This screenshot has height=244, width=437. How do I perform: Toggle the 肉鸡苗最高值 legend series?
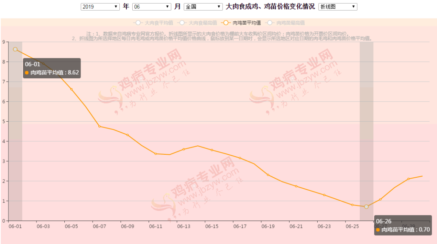click(285, 23)
